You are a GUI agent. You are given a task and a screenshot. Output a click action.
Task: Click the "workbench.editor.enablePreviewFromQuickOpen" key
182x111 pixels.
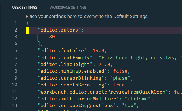pos(103,92)
